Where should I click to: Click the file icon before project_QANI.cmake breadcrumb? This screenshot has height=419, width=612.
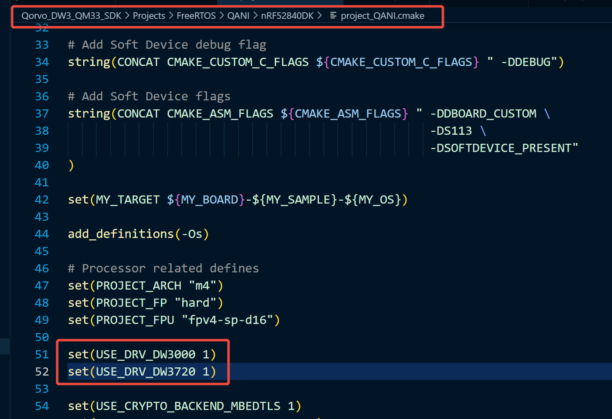click(333, 16)
